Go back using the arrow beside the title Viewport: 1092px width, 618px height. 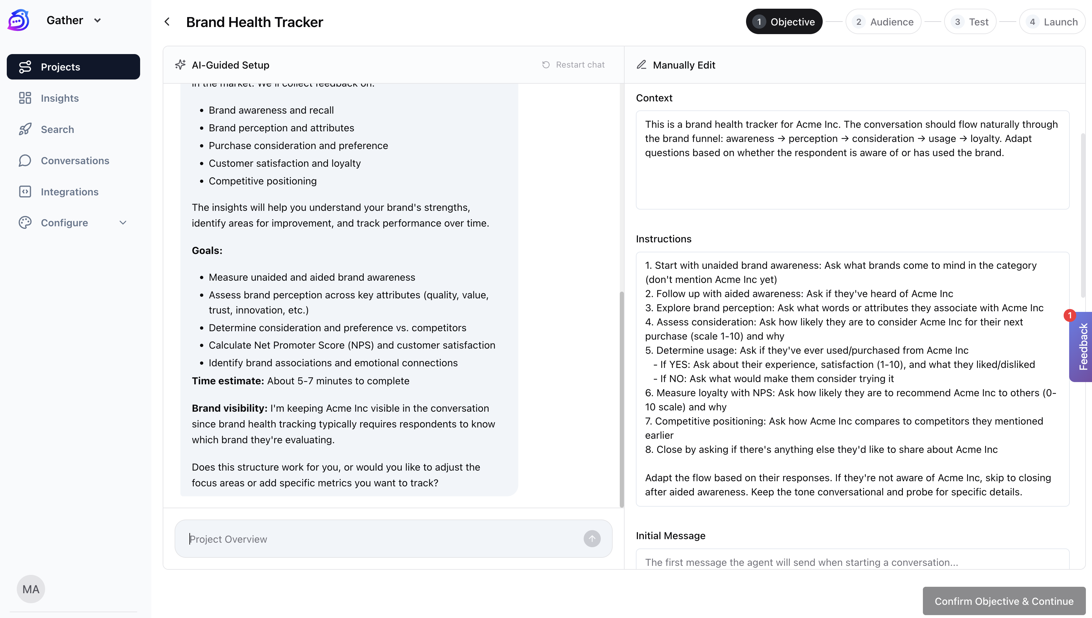(168, 22)
